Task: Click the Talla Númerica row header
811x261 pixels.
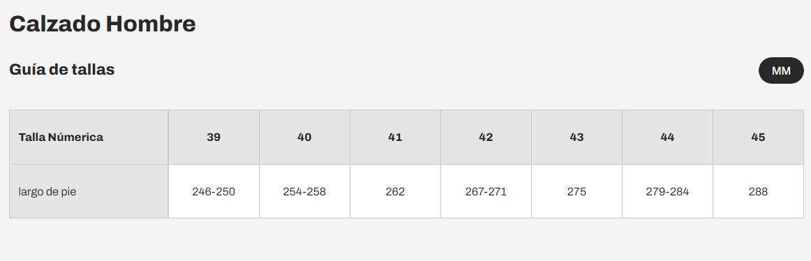Action: coord(89,137)
